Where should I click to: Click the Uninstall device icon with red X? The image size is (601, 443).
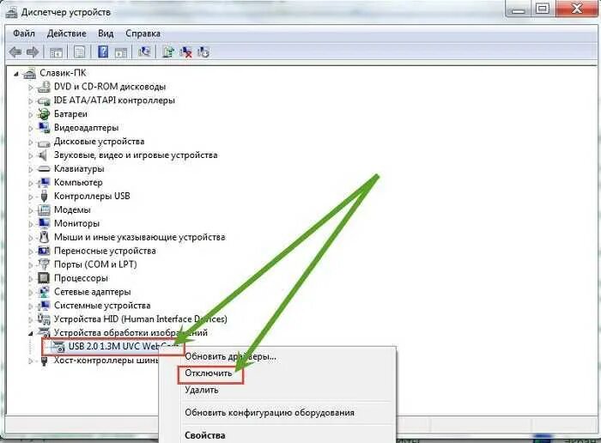pos(186,52)
